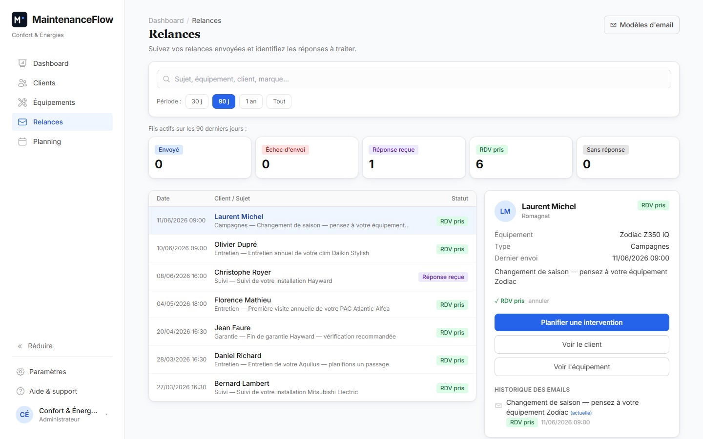
Task: Click the Dashboard sidebar icon
Action: 22,63
